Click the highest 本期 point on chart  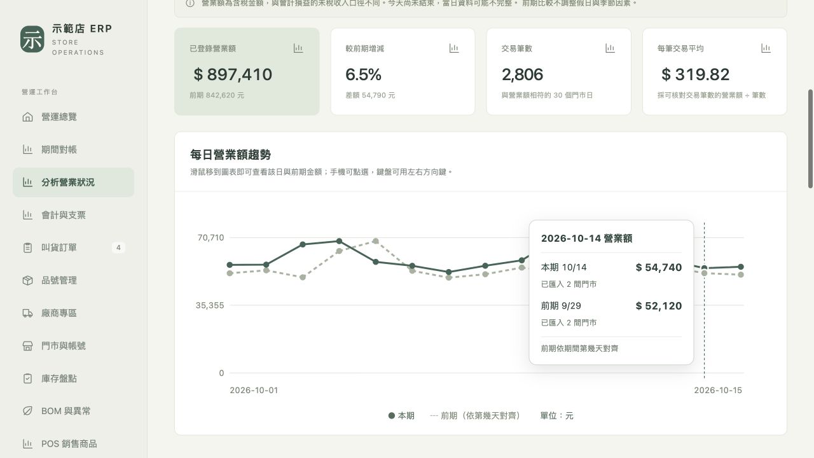[339, 241]
